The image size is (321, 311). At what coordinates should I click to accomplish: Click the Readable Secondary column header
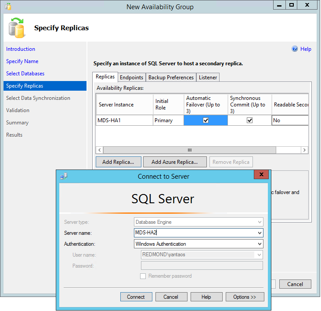coord(290,105)
